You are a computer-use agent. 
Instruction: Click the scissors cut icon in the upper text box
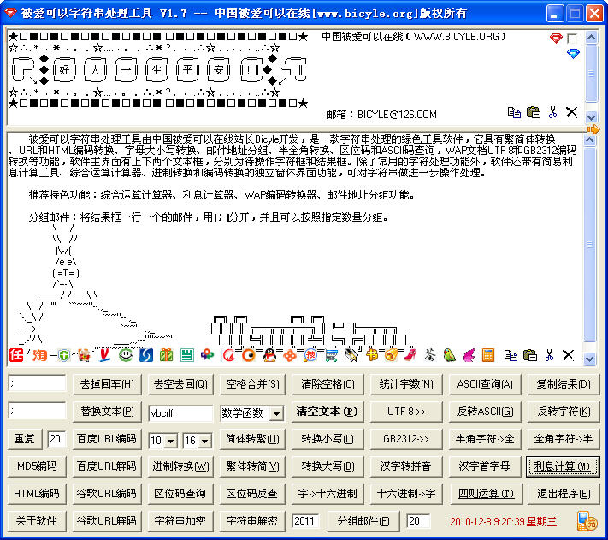552,112
